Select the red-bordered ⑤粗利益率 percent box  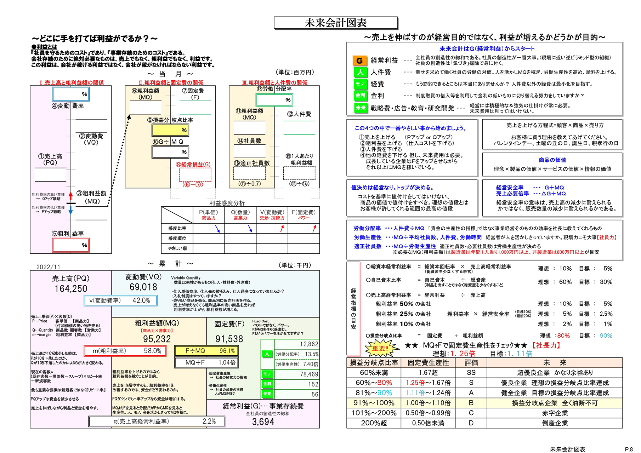[71, 245]
